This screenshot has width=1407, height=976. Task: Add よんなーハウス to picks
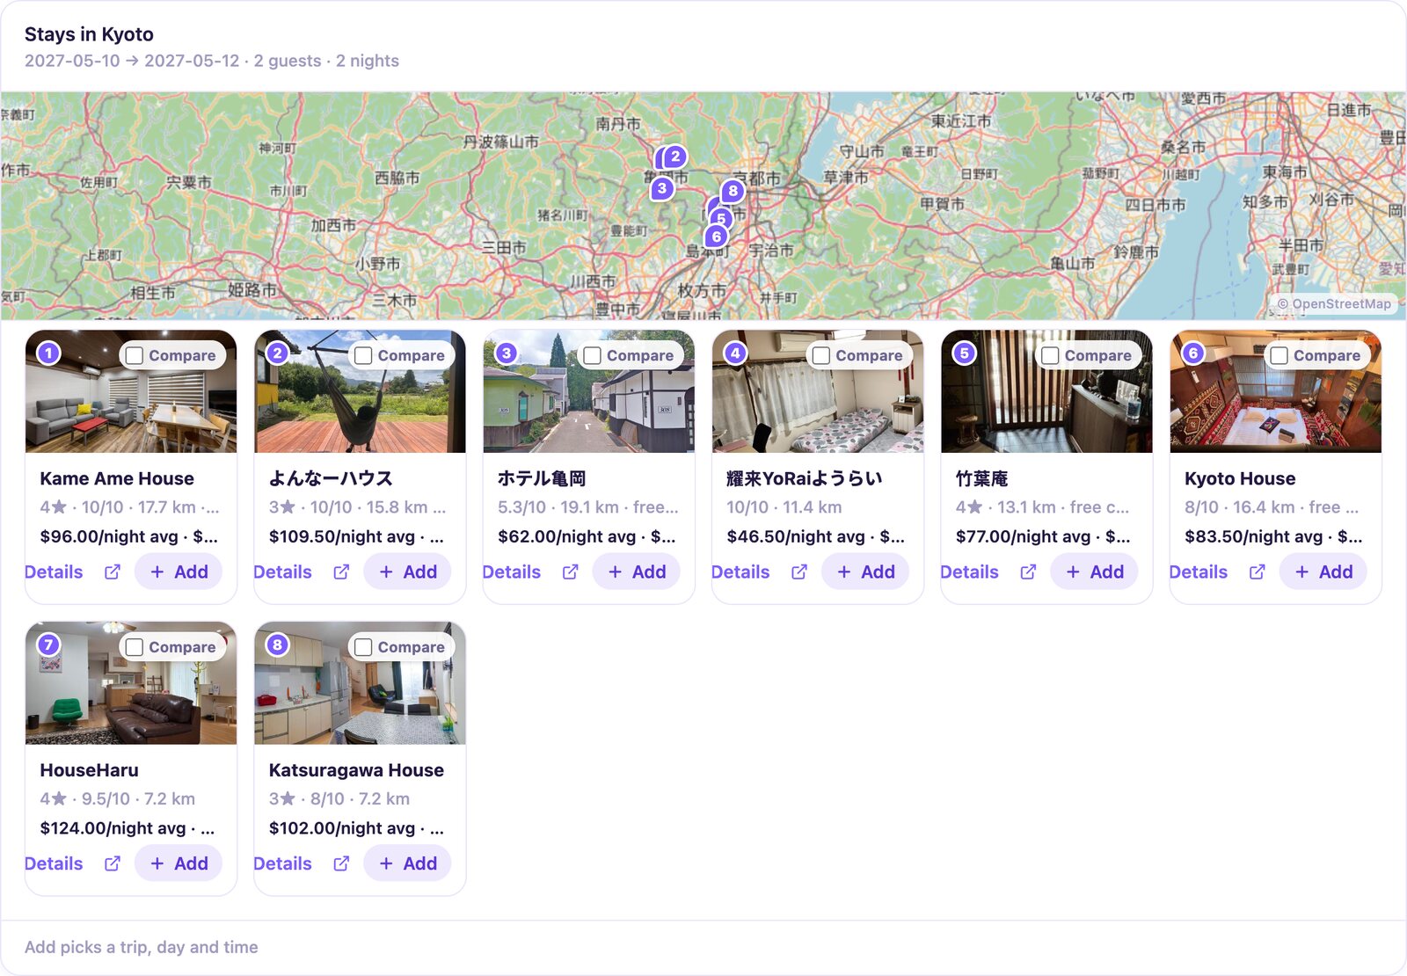[407, 572]
